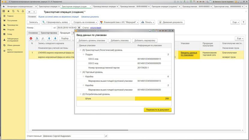This screenshot has height=140, width=249.
Task: Open the home start page tab
Action: [4, 7]
